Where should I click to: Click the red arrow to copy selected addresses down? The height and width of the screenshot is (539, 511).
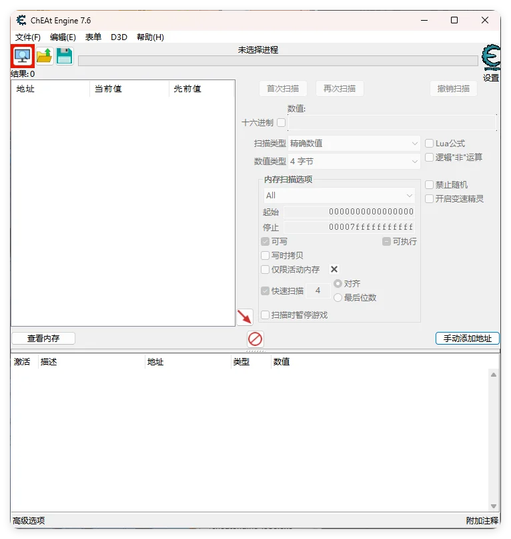pyautogui.click(x=245, y=317)
